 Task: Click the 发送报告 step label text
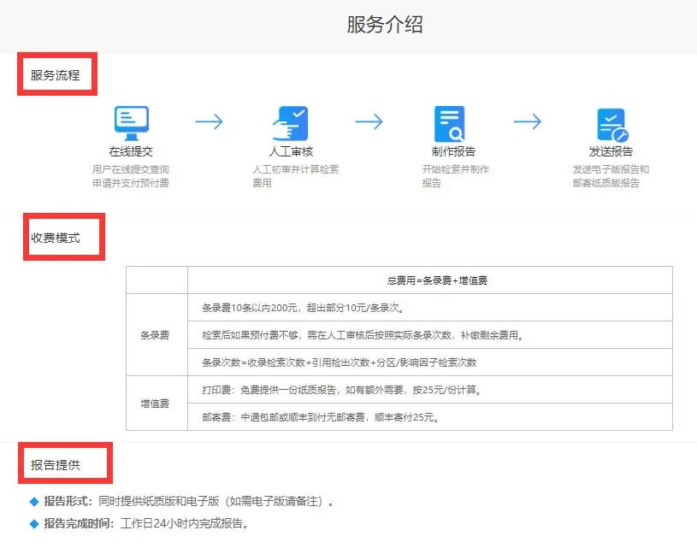611,152
